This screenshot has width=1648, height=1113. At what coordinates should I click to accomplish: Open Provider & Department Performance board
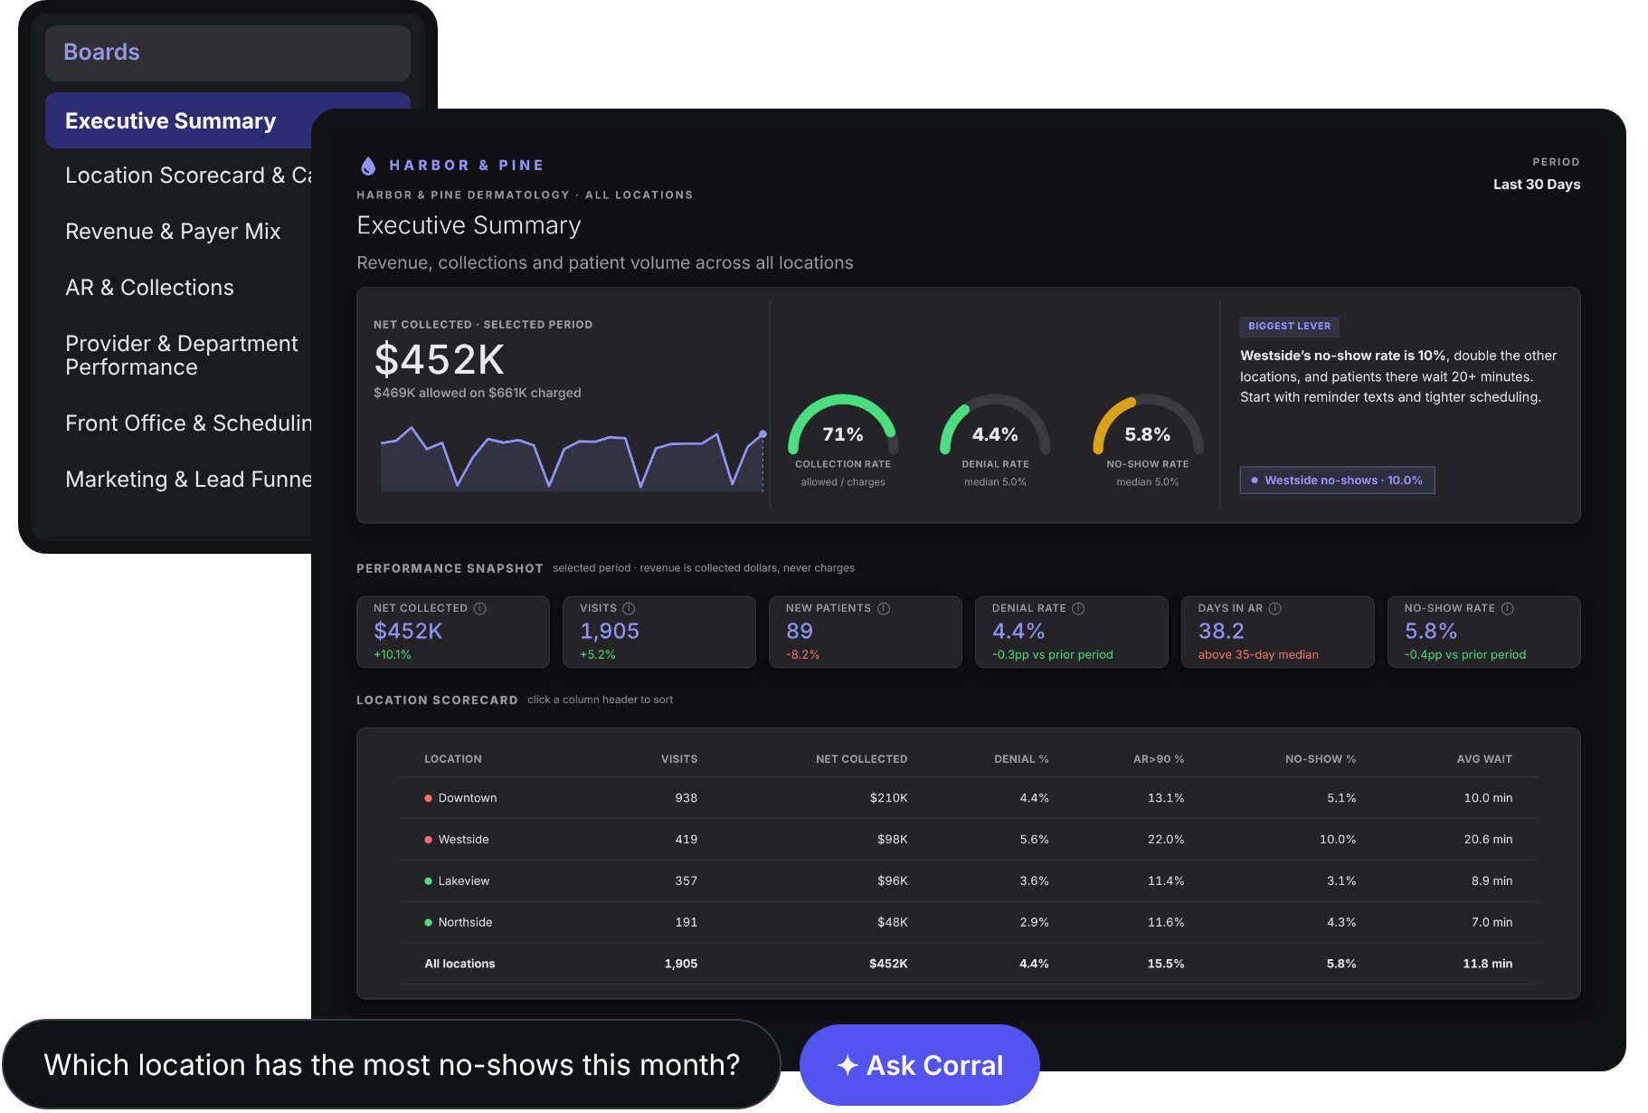pyautogui.click(x=181, y=356)
